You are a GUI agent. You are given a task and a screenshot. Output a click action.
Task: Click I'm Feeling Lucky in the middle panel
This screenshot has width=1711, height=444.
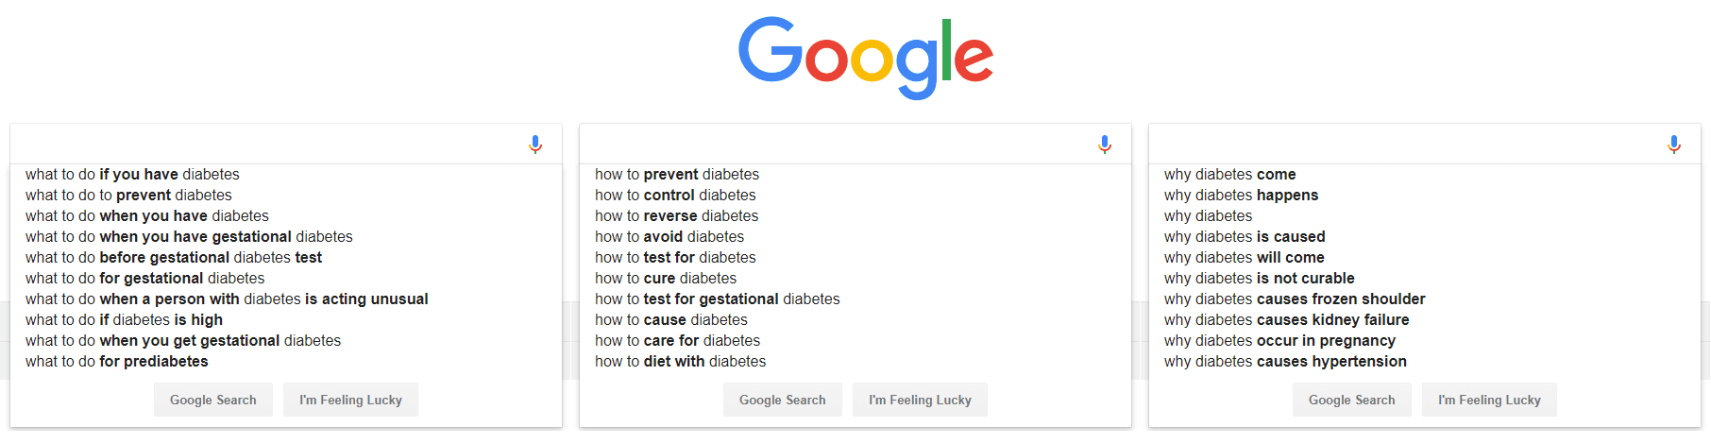pos(920,400)
